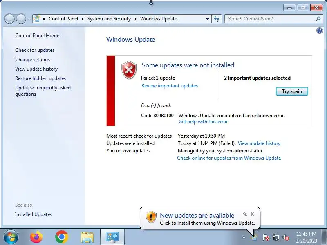Click the Try again button
Image resolution: width=327 pixels, height=245 pixels.
pyautogui.click(x=292, y=91)
